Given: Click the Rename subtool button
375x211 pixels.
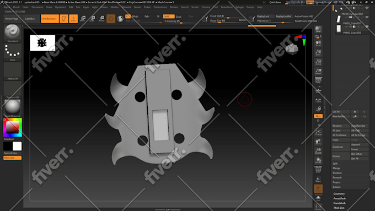Looking at the screenshot, I should 341,126.
